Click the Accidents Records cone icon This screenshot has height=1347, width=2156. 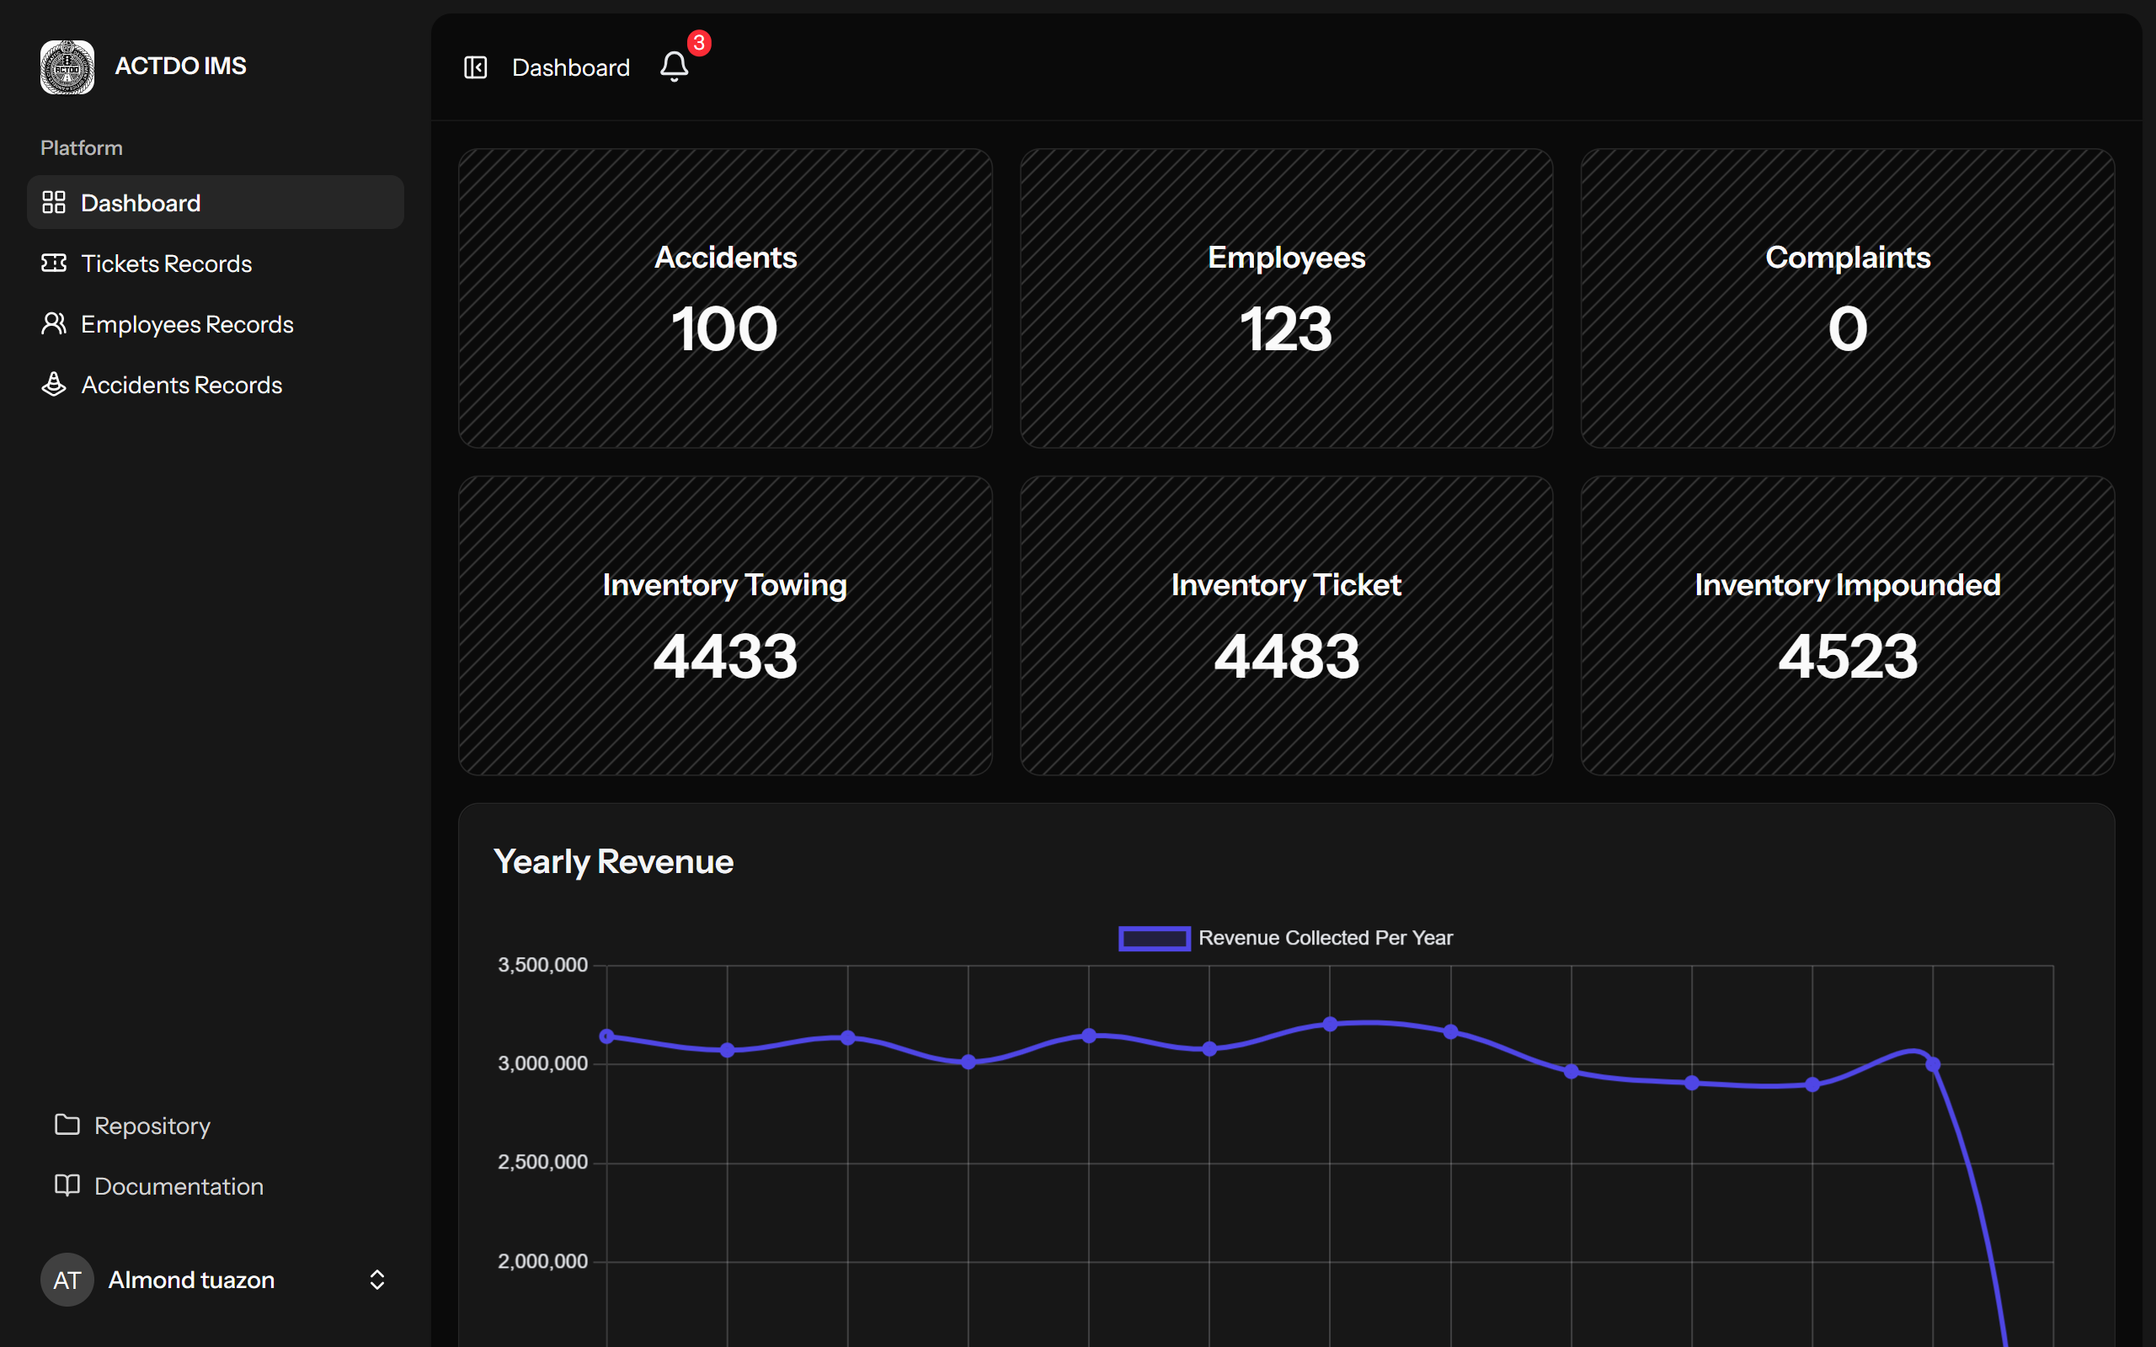[55, 384]
